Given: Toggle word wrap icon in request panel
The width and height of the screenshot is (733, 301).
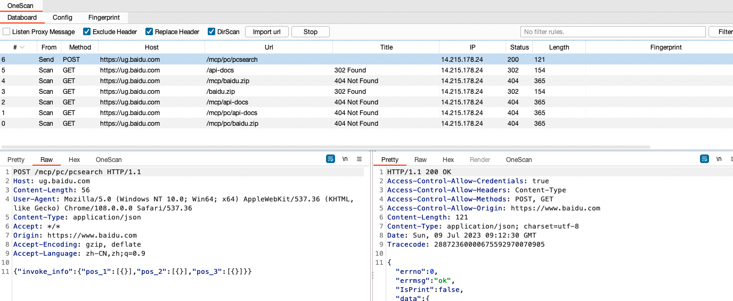Looking at the screenshot, I should pos(330,159).
